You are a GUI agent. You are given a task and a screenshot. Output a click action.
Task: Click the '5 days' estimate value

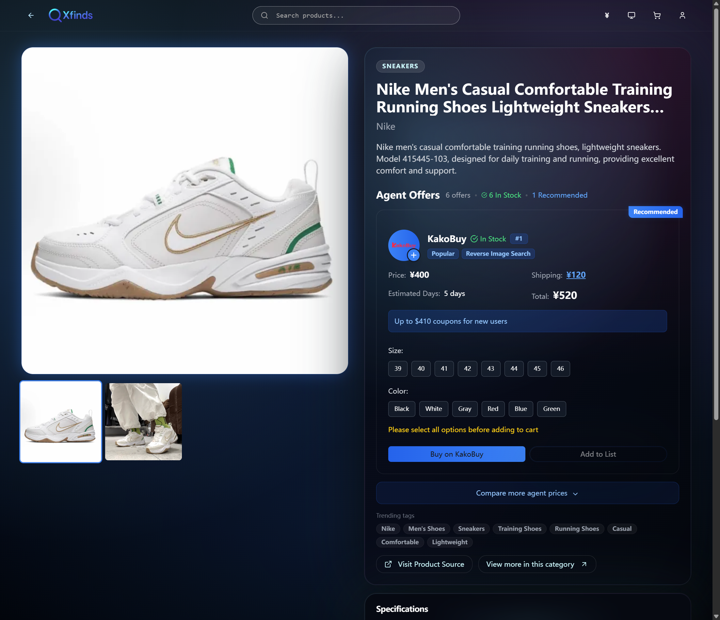pyautogui.click(x=454, y=294)
